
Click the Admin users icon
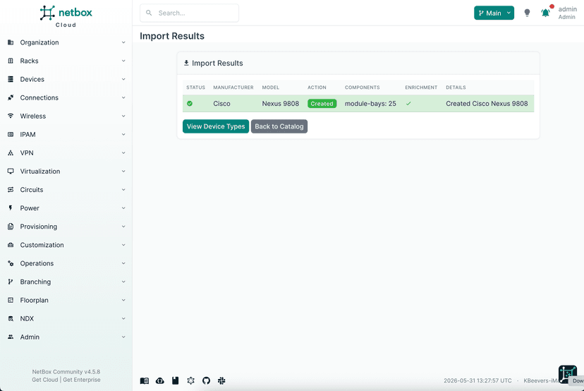click(11, 337)
